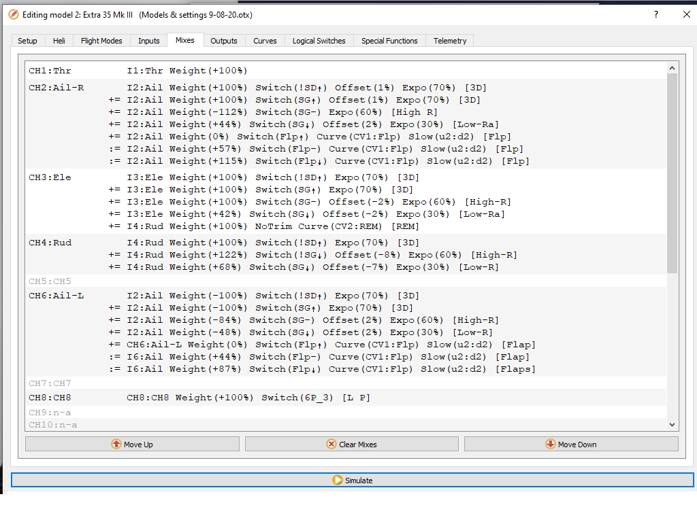Click the Clear Mixes button

[351, 443]
